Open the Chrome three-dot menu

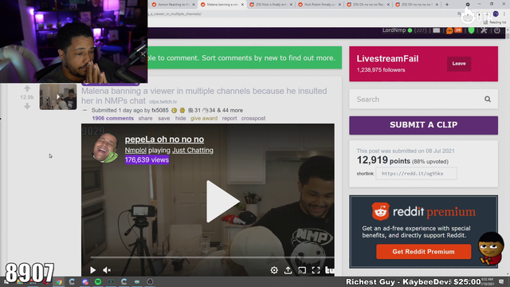coord(504,14)
